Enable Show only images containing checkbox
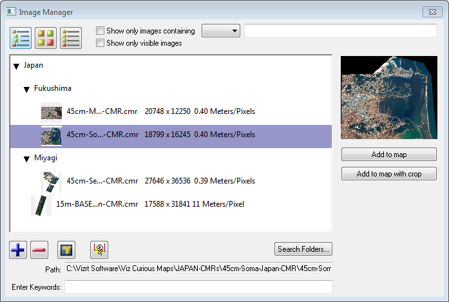The image size is (449, 302). tap(100, 31)
